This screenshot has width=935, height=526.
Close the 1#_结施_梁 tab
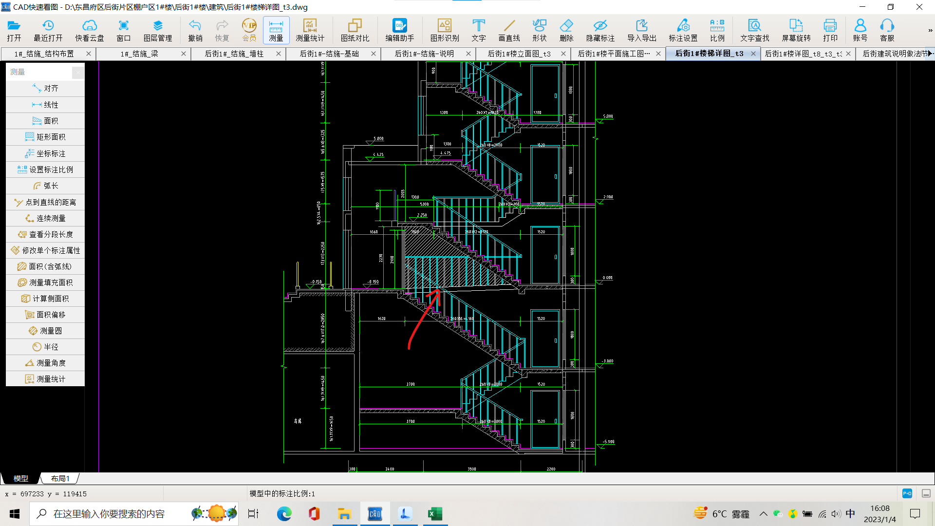tap(184, 54)
